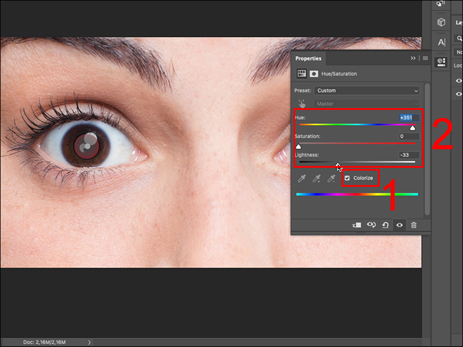Click the Hue slider handle

point(413,128)
